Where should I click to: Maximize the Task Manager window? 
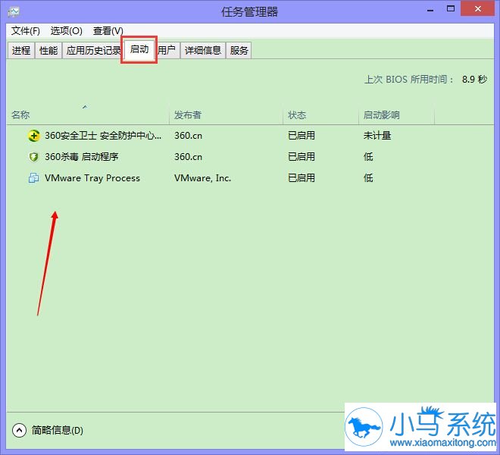(451, 9)
